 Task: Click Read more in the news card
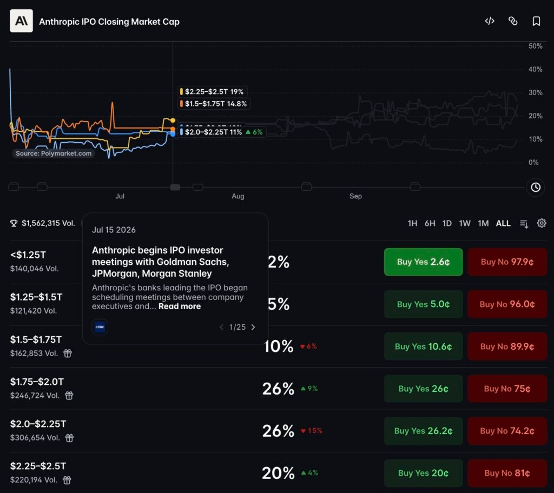180,306
